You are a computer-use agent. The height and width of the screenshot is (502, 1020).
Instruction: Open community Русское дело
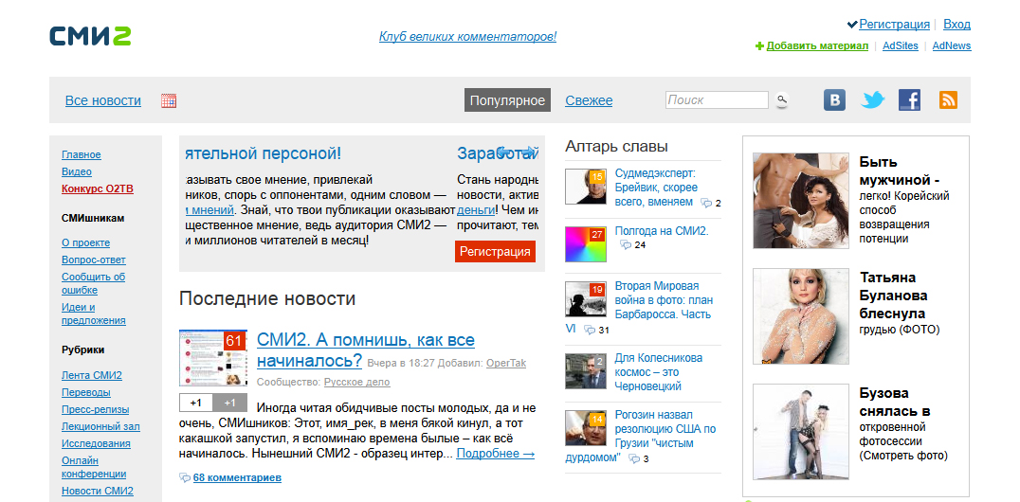[357, 383]
